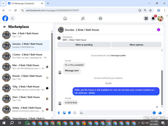Open the Man conversation
Image resolution: width=168 pixels, height=126 pixels.
click(x=25, y=67)
